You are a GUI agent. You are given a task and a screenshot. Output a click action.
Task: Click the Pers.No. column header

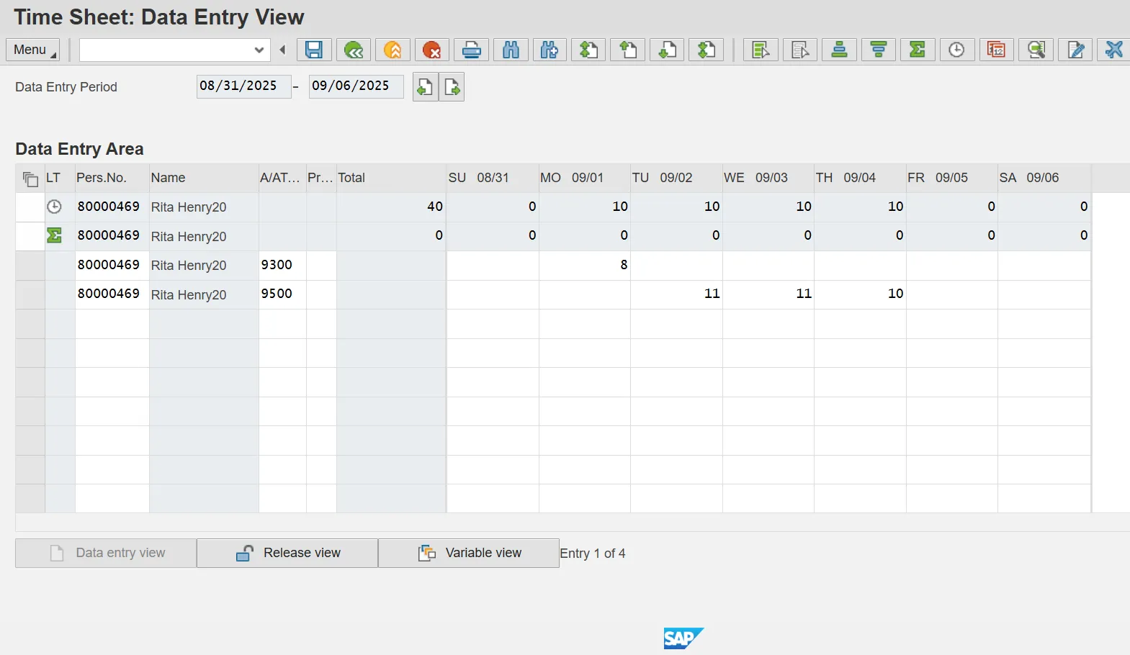tap(112, 178)
